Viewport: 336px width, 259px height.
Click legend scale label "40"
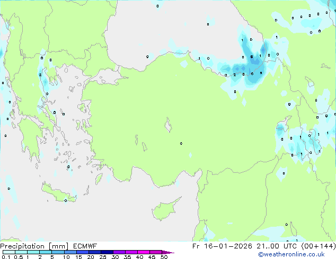(139, 257)
